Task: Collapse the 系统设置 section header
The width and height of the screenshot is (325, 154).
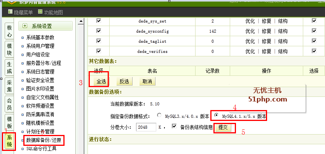Action: point(45,26)
